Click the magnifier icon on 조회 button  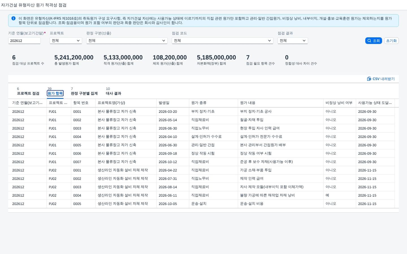[x=369, y=41]
